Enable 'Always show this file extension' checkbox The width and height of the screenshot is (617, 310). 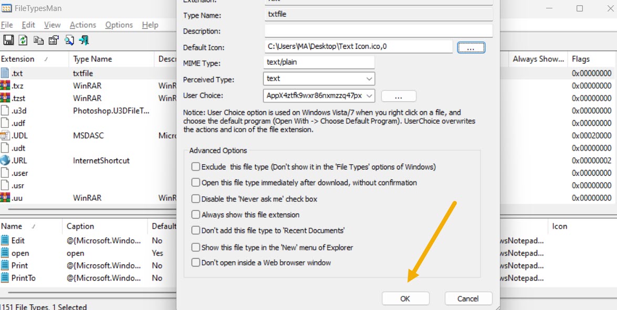196,215
